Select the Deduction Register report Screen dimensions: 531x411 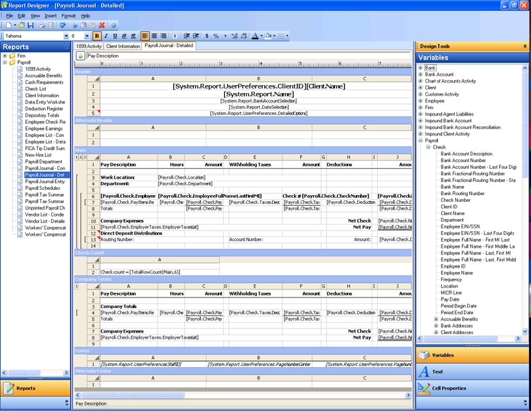click(x=44, y=108)
